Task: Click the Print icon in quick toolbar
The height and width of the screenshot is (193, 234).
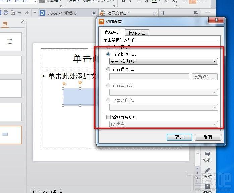Action: pos(6,13)
